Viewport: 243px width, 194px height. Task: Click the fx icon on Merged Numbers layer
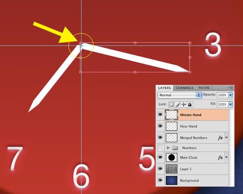[220, 138]
